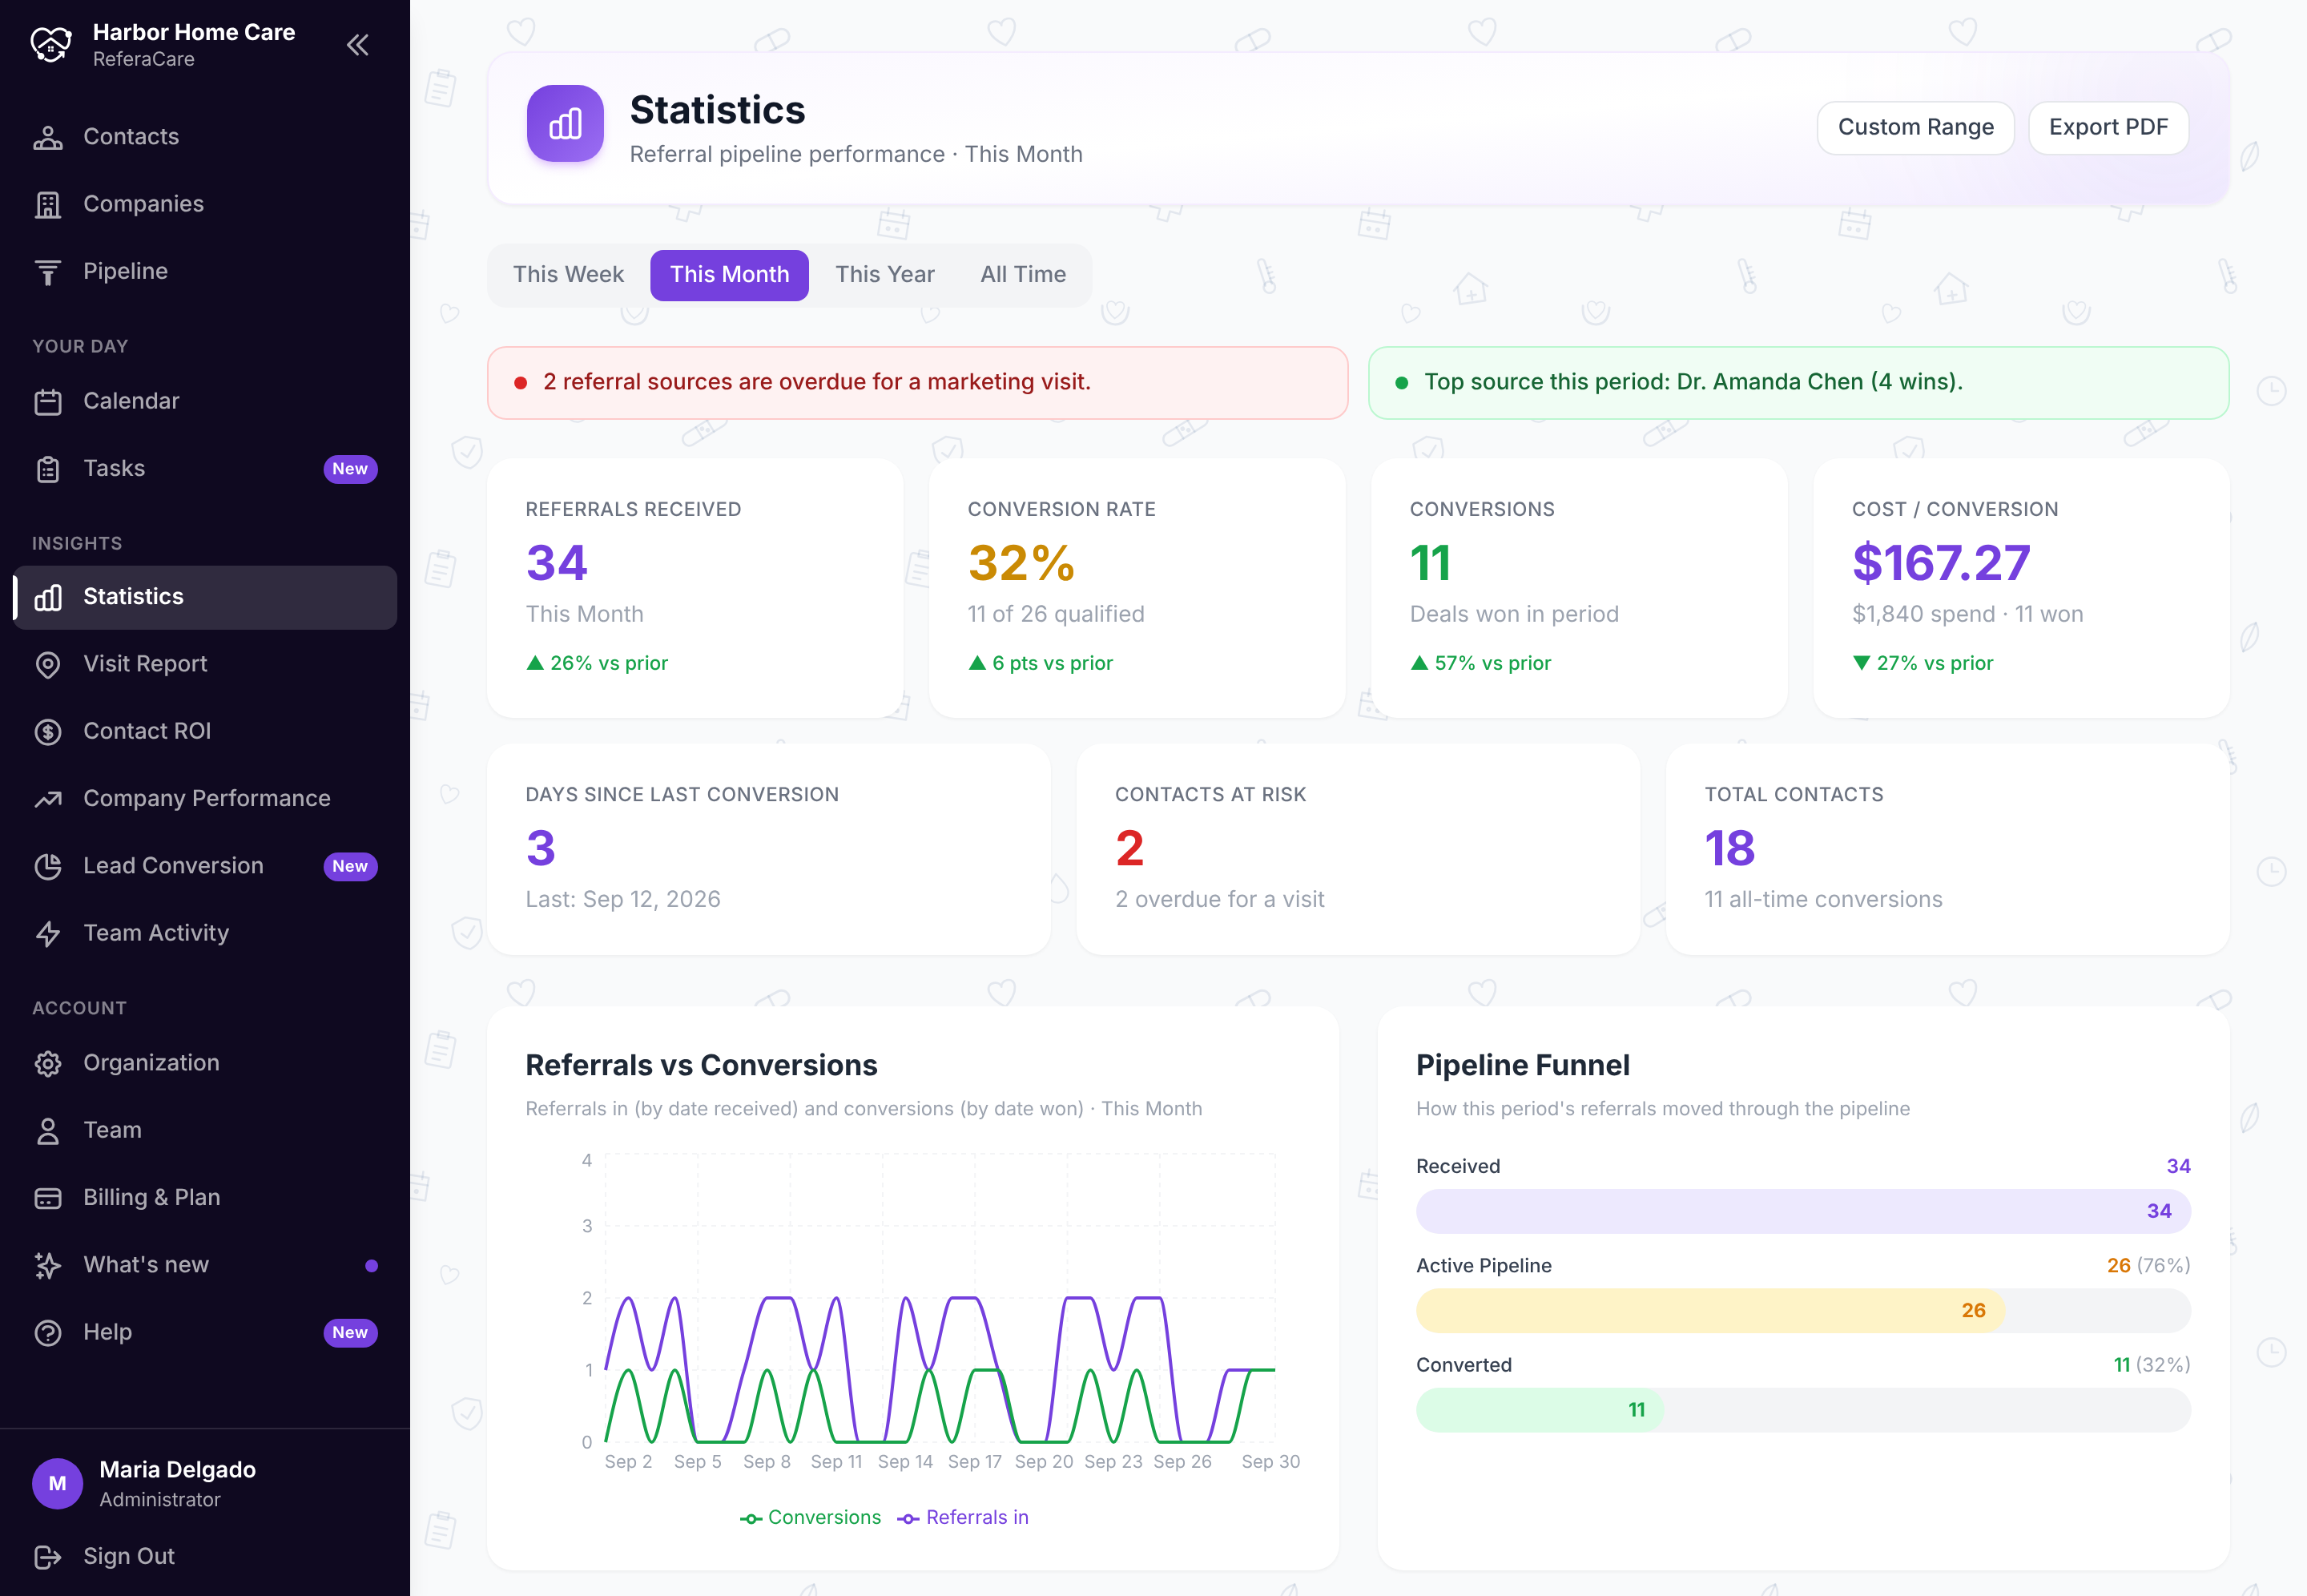Open Contacts via its people icon
Screen dimensions: 2307x1596
(48, 137)
